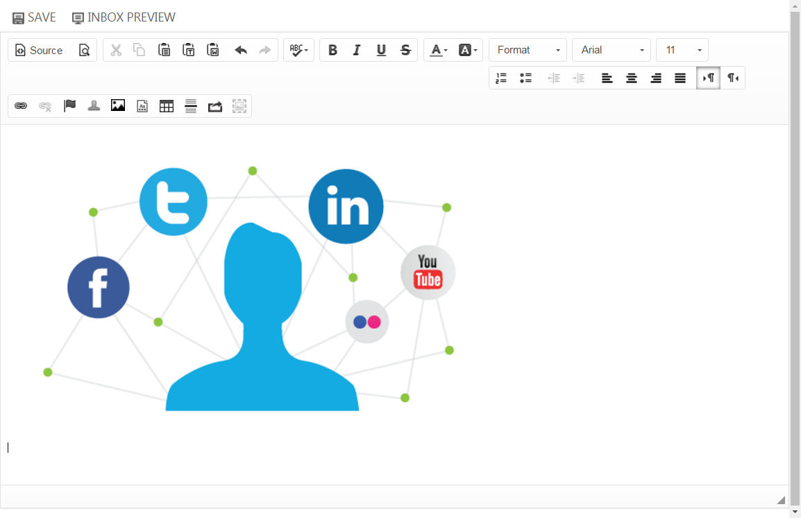This screenshot has height=518, width=801.
Task: Toggle Bold formatting
Action: [x=332, y=50]
